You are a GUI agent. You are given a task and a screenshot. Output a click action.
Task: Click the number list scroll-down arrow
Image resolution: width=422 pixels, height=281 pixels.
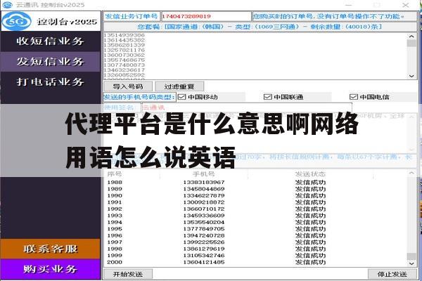coord(411,76)
